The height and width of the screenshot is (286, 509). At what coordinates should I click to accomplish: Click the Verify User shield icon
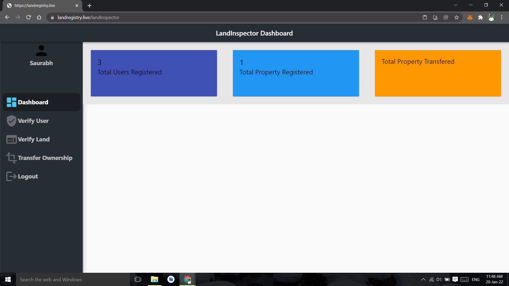coord(11,121)
